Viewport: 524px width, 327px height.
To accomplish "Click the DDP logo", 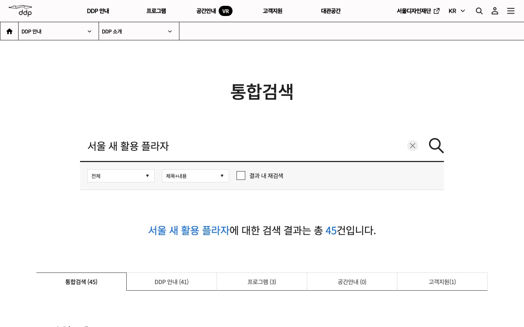I will (x=20, y=11).
